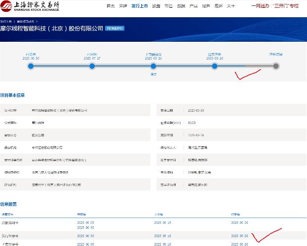The image size is (307, 246).
Task: Open the 监管 navigation menu item
Action: click(x=169, y=6)
